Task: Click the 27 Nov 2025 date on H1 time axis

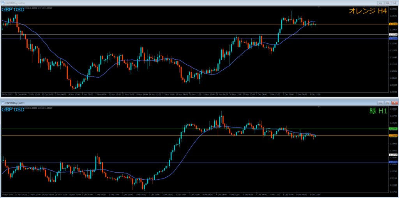Action: (x=7, y=194)
